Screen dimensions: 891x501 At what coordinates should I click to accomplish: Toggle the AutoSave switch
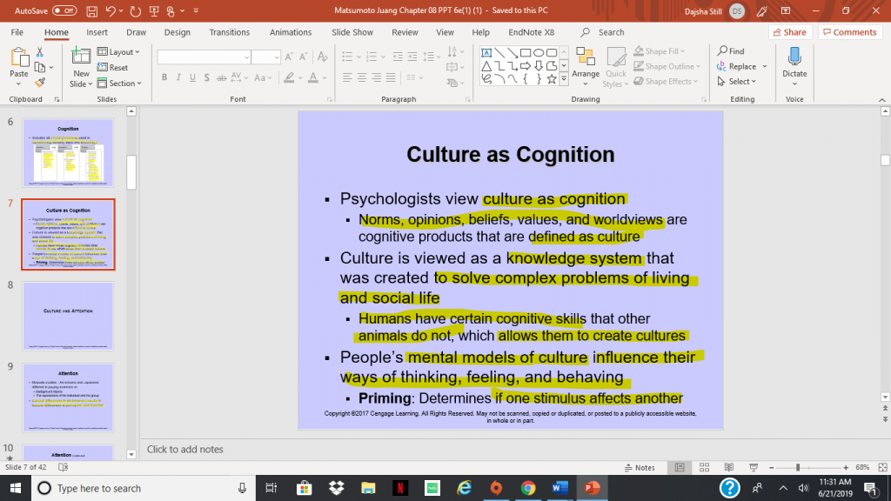click(x=64, y=10)
